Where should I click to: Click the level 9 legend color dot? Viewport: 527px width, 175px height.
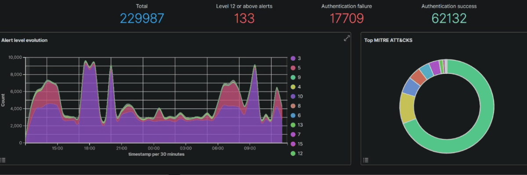(292, 77)
